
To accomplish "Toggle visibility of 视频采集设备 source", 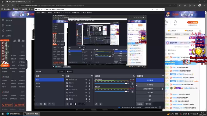I will [x=86, y=80].
